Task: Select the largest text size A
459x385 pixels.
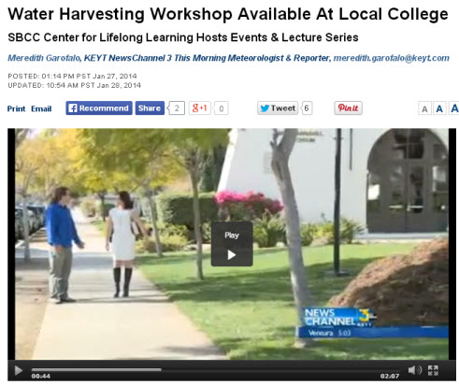Action: 454,108
